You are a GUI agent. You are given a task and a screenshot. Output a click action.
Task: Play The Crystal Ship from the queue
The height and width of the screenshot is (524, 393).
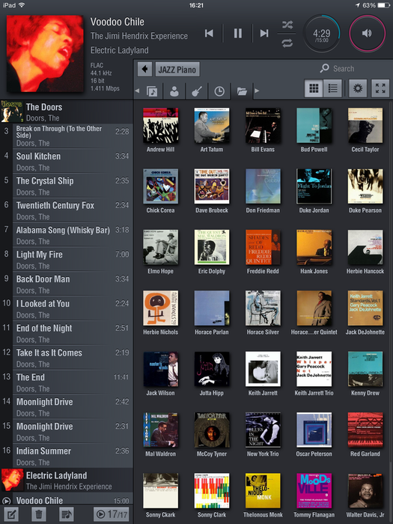point(67,186)
